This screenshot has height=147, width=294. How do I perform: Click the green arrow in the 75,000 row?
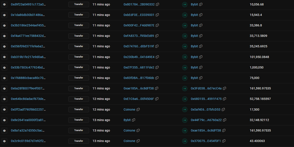(x=185, y=78)
